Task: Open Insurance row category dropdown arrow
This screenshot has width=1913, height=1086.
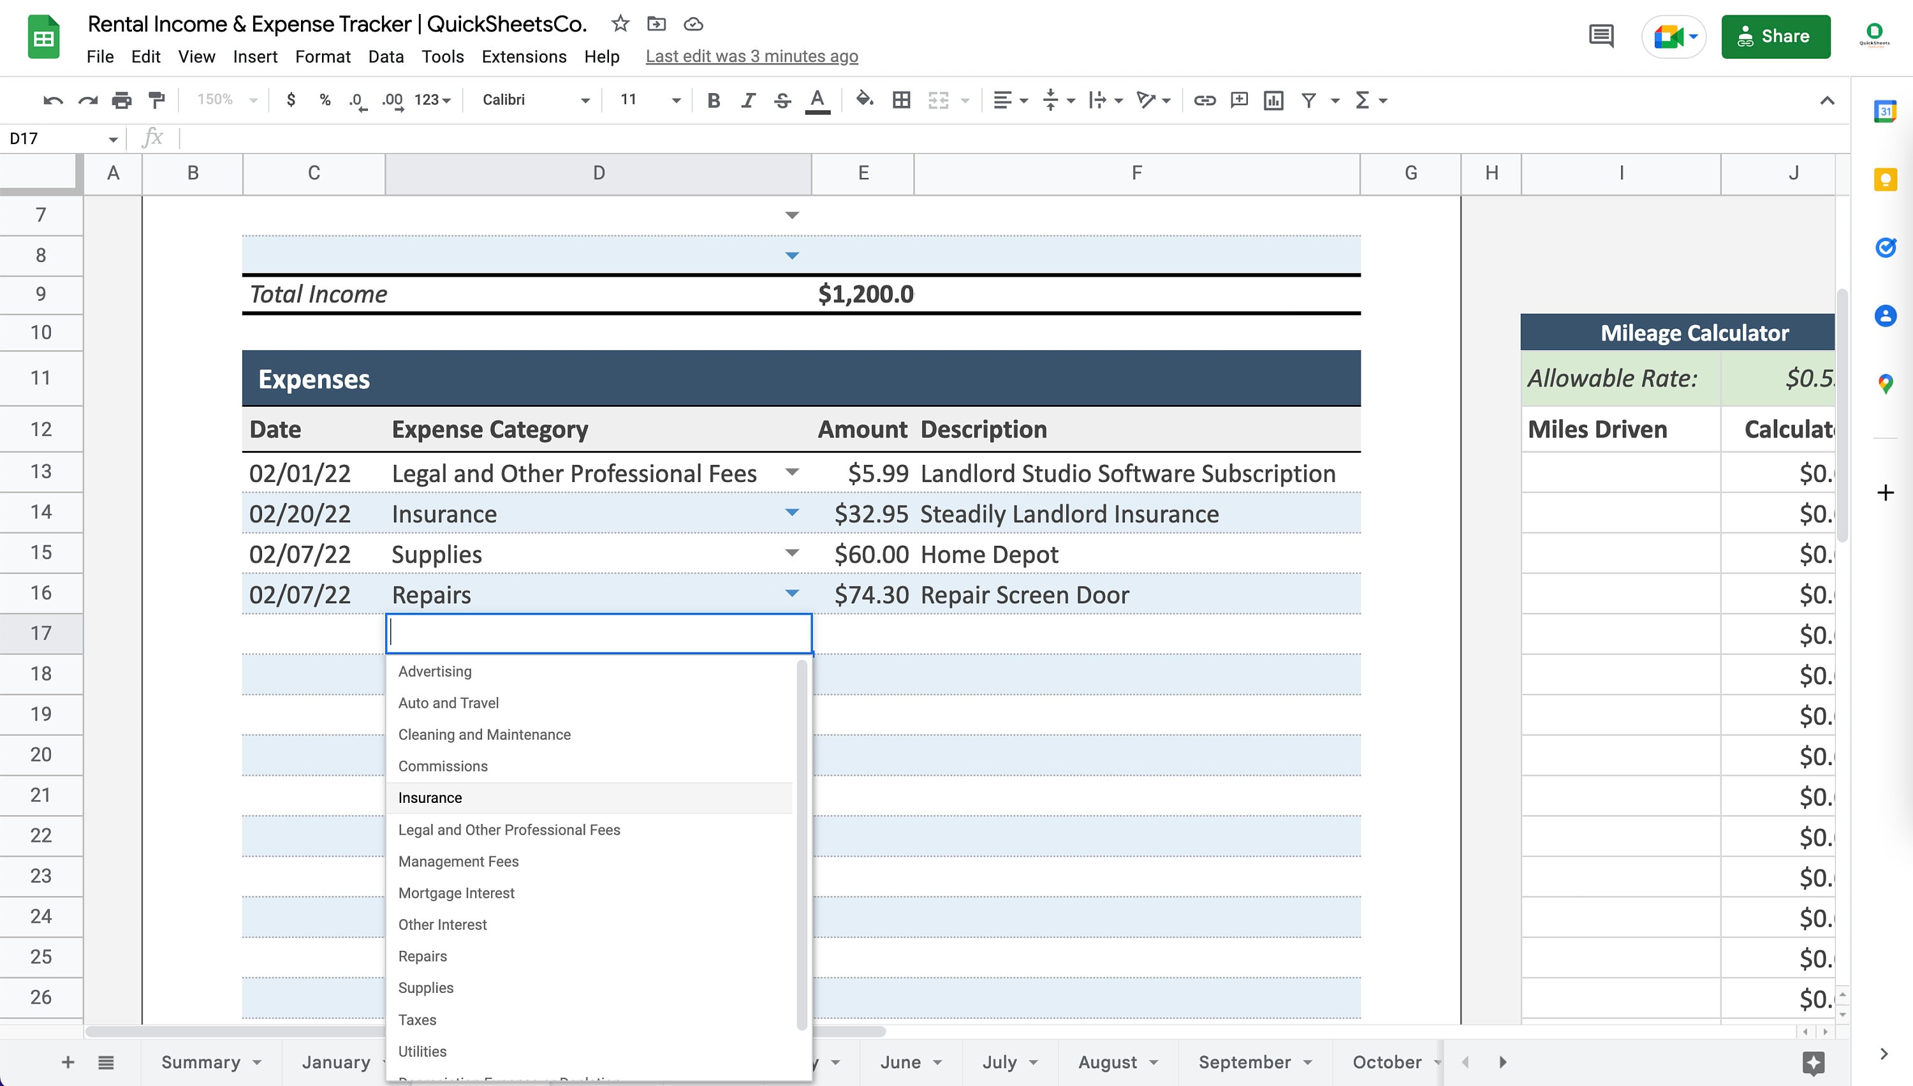Action: click(792, 513)
